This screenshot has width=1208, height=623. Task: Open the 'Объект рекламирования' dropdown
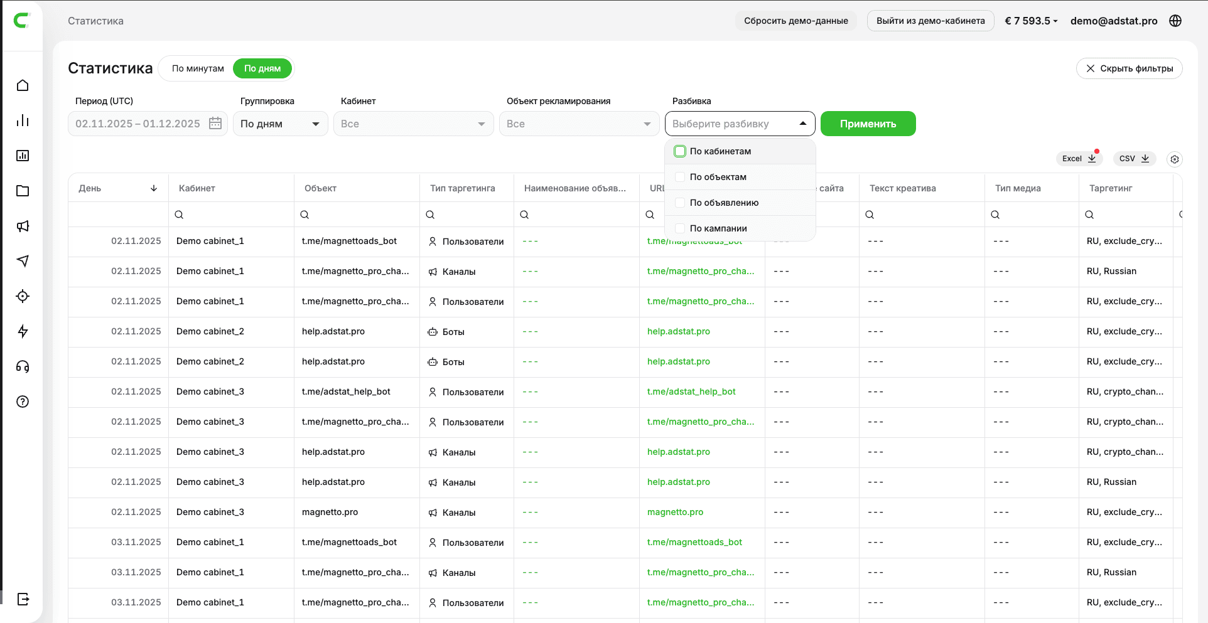click(x=579, y=124)
